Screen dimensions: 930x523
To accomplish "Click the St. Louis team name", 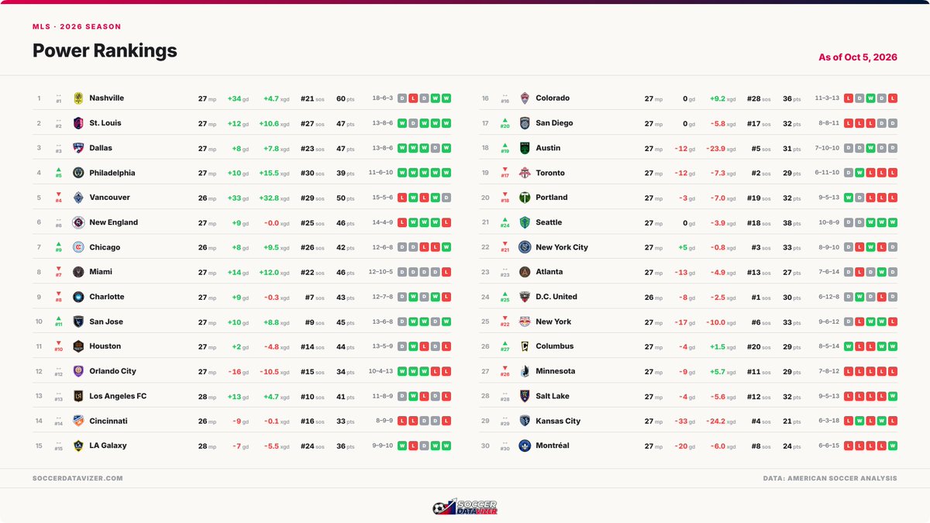I will tap(105, 123).
